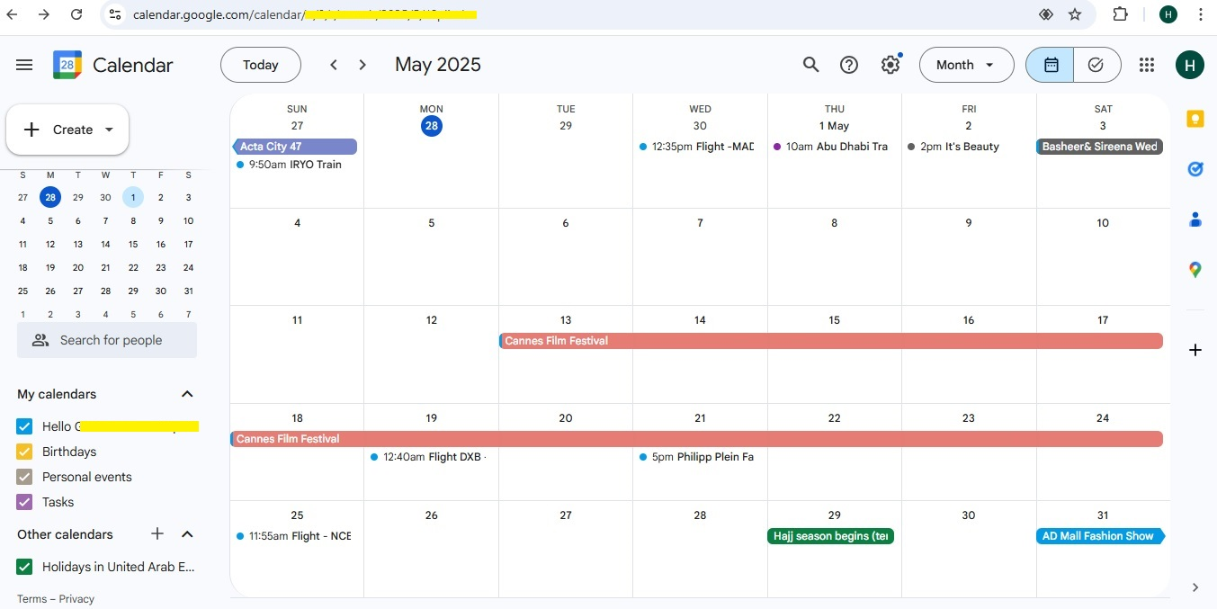The width and height of the screenshot is (1217, 609).
Task: Open calendar search magnifier
Action: click(x=810, y=65)
